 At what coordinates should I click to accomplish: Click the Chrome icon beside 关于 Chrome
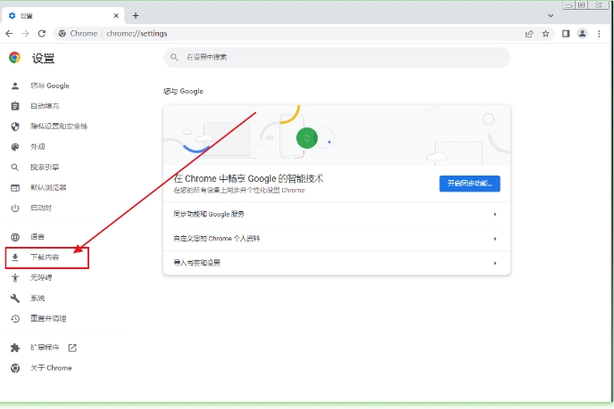coord(15,368)
